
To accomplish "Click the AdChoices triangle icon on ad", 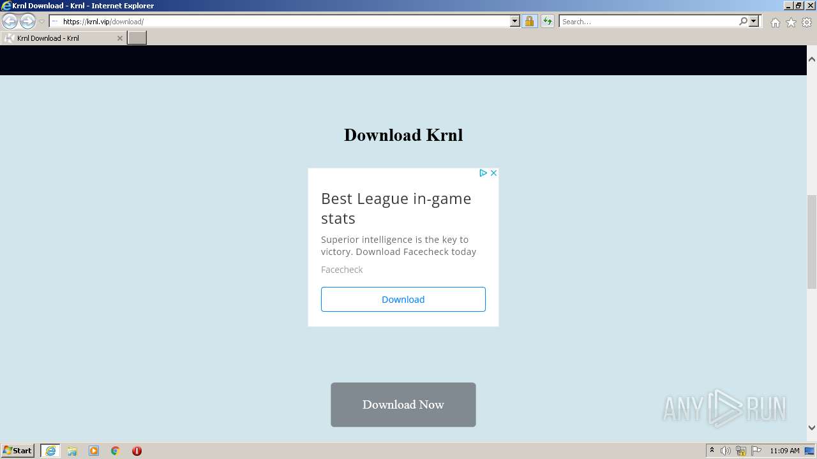I will (483, 173).
